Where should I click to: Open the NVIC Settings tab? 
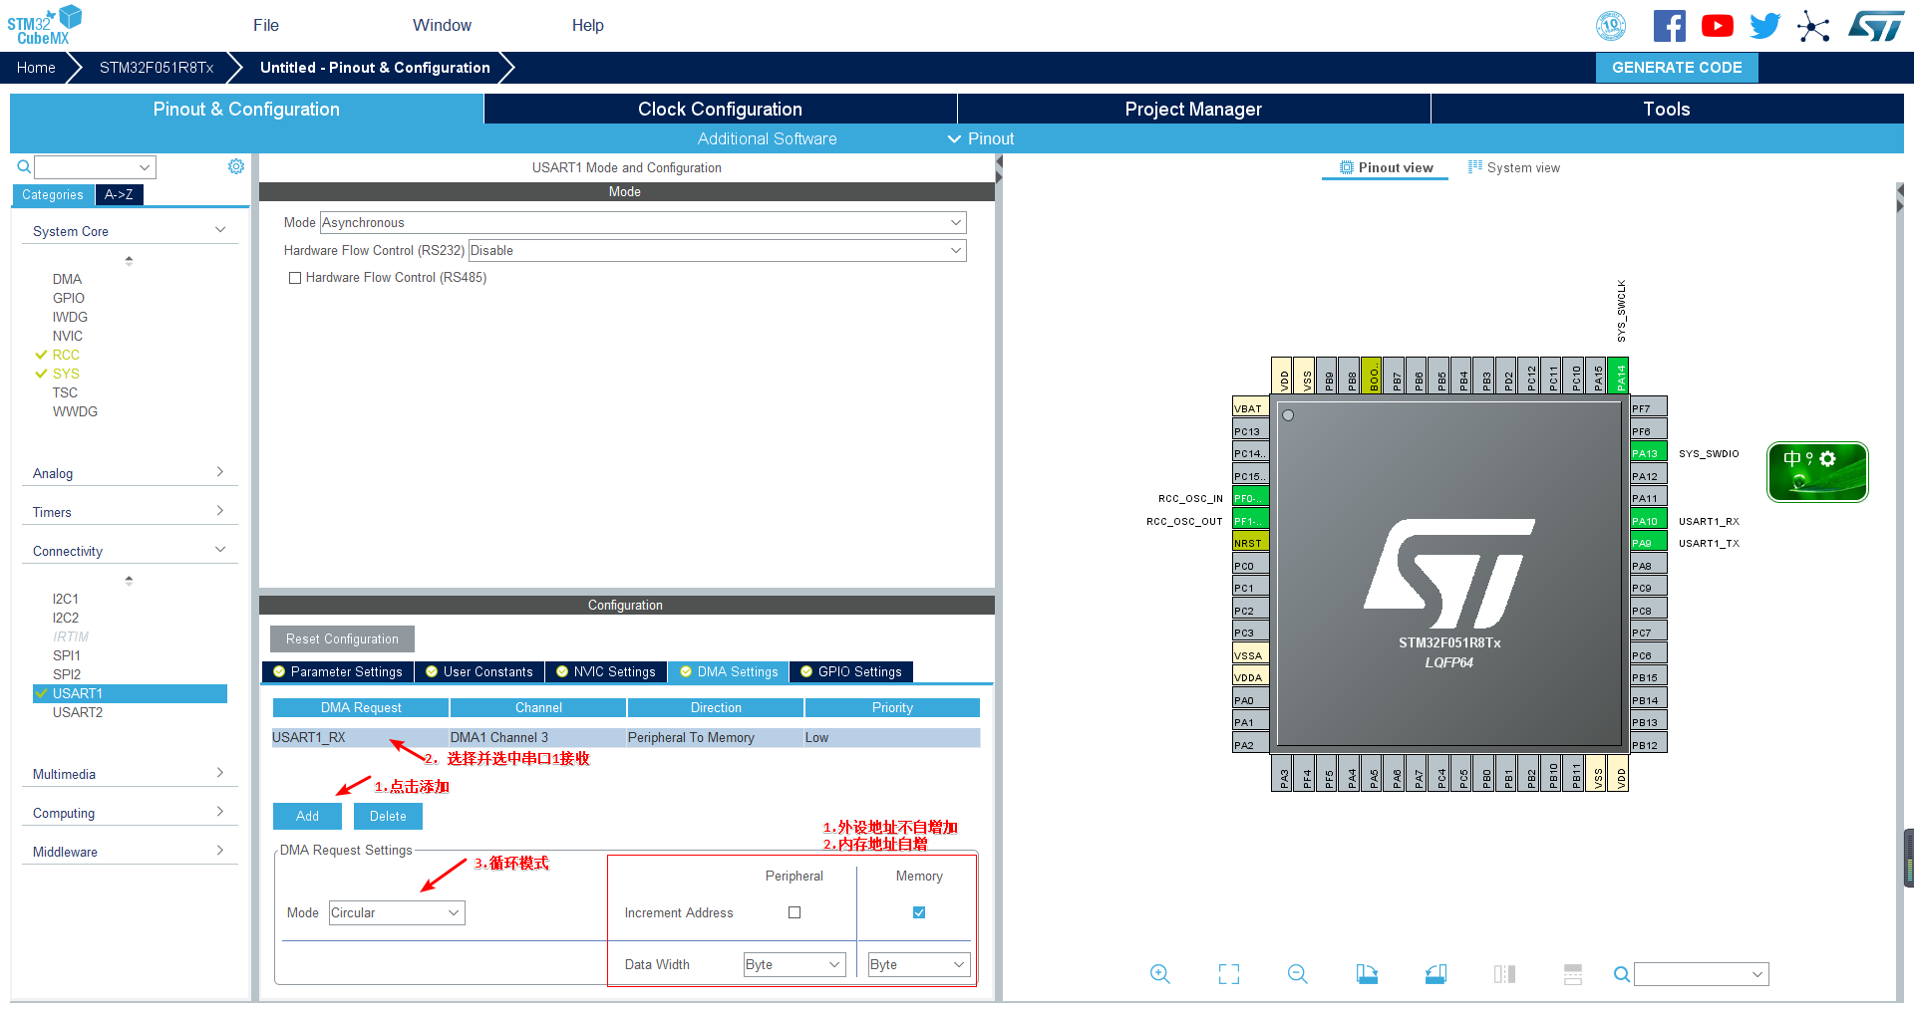[x=606, y=671]
